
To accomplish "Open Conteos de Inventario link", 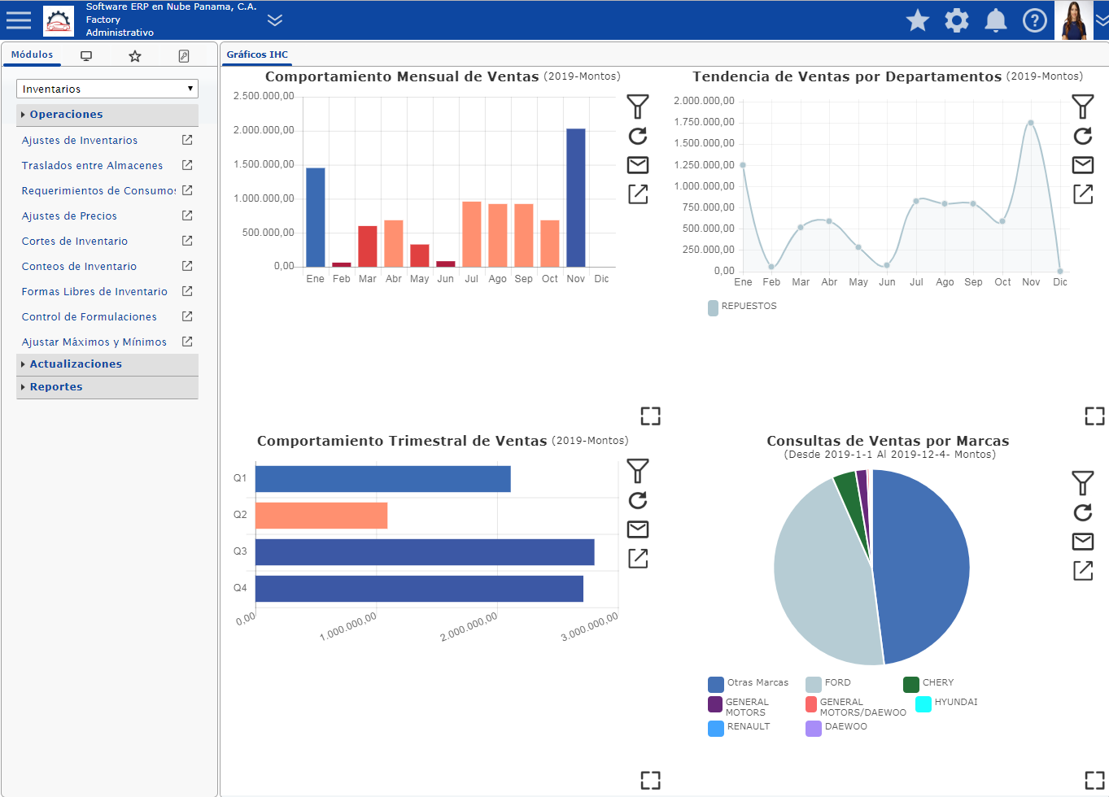I will [x=79, y=267].
